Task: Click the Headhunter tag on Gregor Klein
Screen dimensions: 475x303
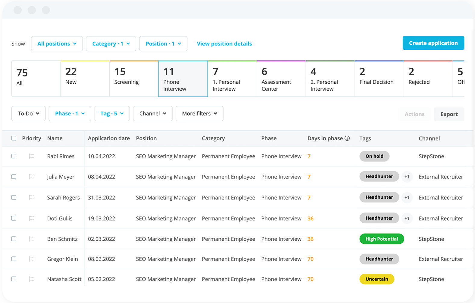Action: pyautogui.click(x=379, y=259)
